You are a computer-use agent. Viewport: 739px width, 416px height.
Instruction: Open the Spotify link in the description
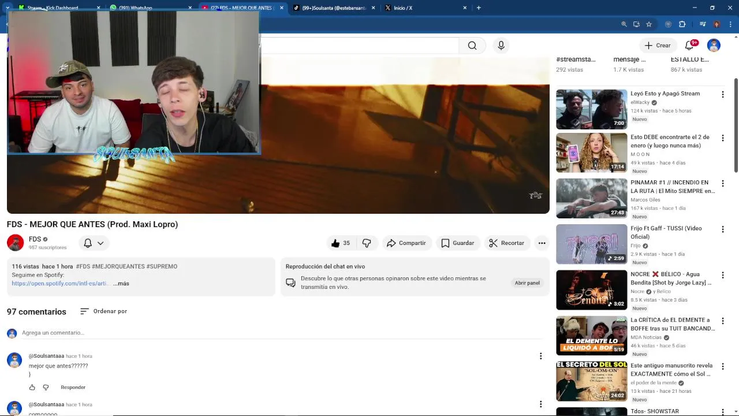tap(61, 284)
